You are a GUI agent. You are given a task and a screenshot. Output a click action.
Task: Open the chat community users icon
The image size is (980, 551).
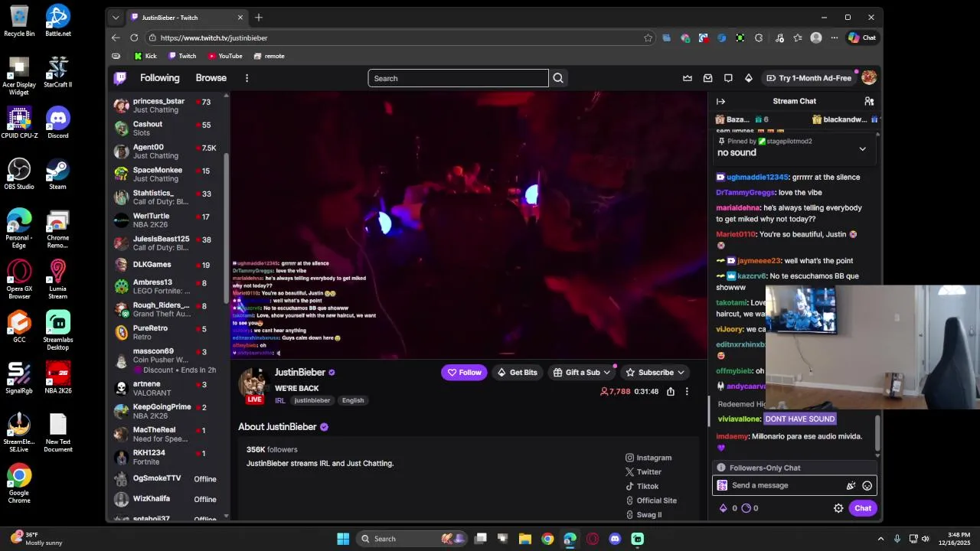click(x=869, y=101)
